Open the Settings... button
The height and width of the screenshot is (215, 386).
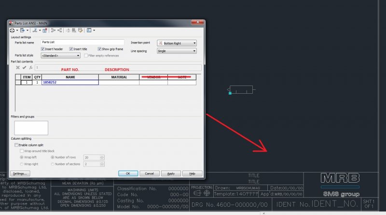(x=20, y=173)
